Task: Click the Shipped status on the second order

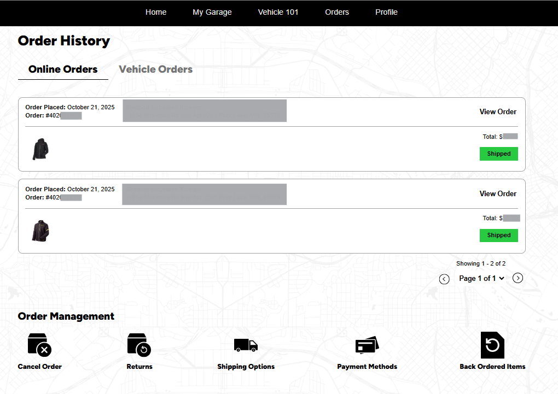Action: coord(498,235)
